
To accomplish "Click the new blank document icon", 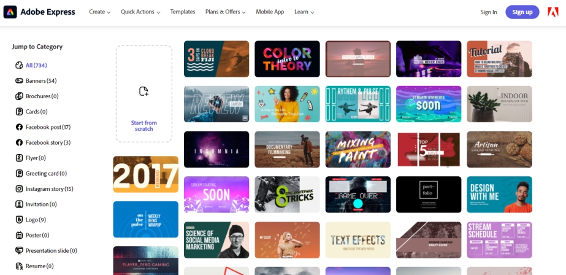I will (143, 91).
